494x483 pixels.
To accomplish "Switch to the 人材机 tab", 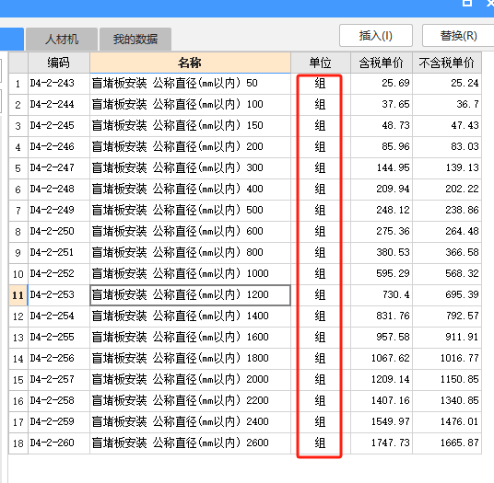I will click(x=62, y=39).
